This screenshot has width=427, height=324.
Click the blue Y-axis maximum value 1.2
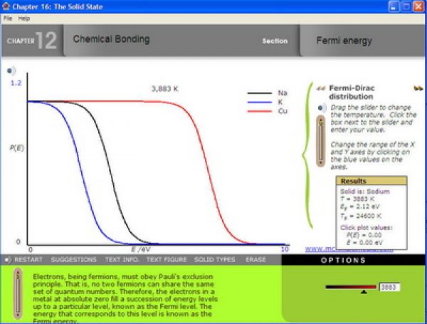(x=16, y=83)
